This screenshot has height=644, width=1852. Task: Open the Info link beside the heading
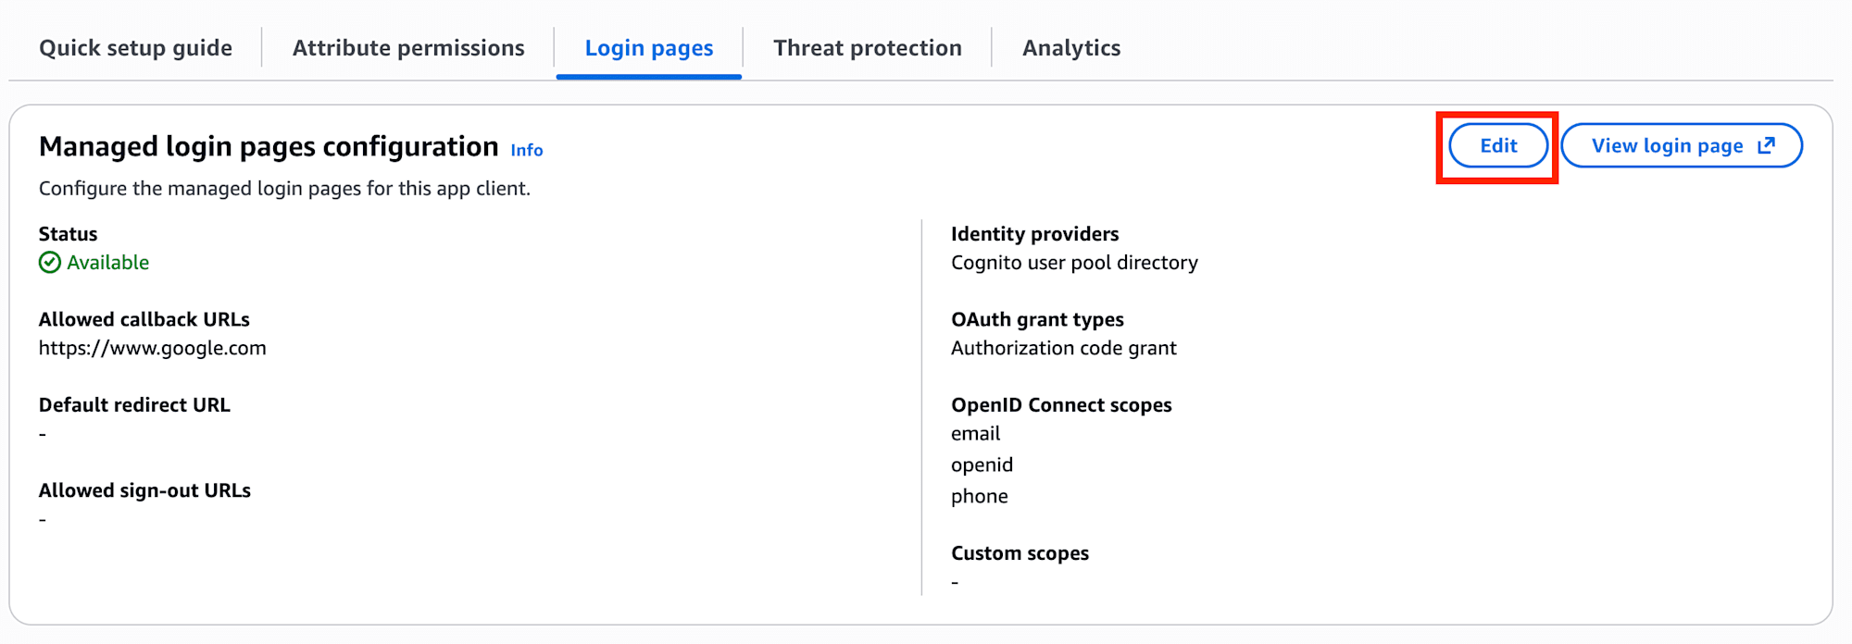coord(527,150)
